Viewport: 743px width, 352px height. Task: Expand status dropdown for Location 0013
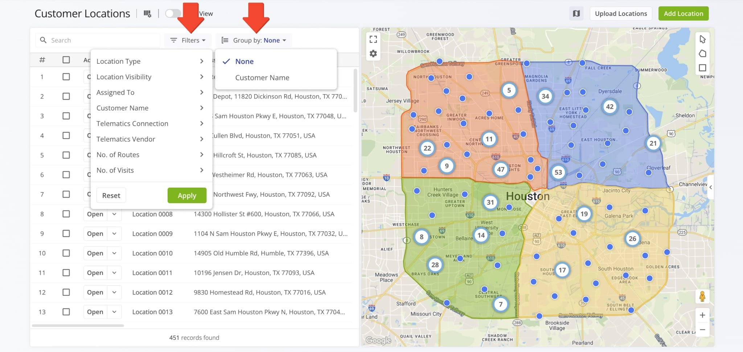114,312
